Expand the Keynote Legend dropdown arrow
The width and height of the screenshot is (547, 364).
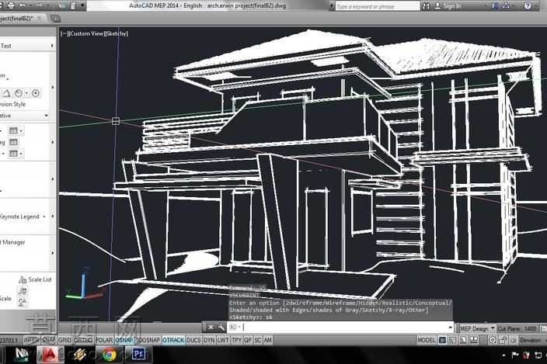click(44, 217)
